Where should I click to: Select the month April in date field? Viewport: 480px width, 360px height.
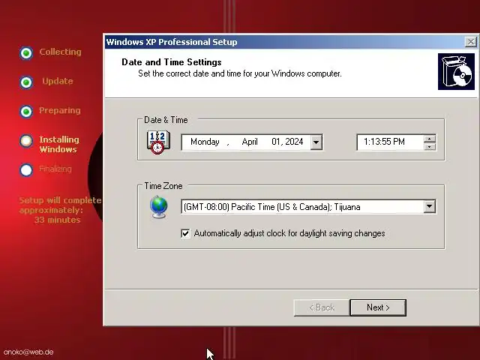click(x=250, y=142)
